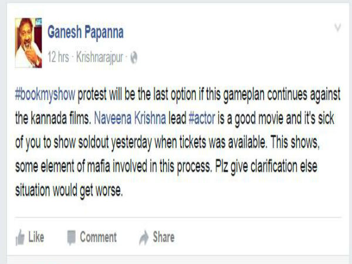This screenshot has height=264, width=352.
Task: Open the Ganesh Papanna profile name link
Action: [86, 32]
